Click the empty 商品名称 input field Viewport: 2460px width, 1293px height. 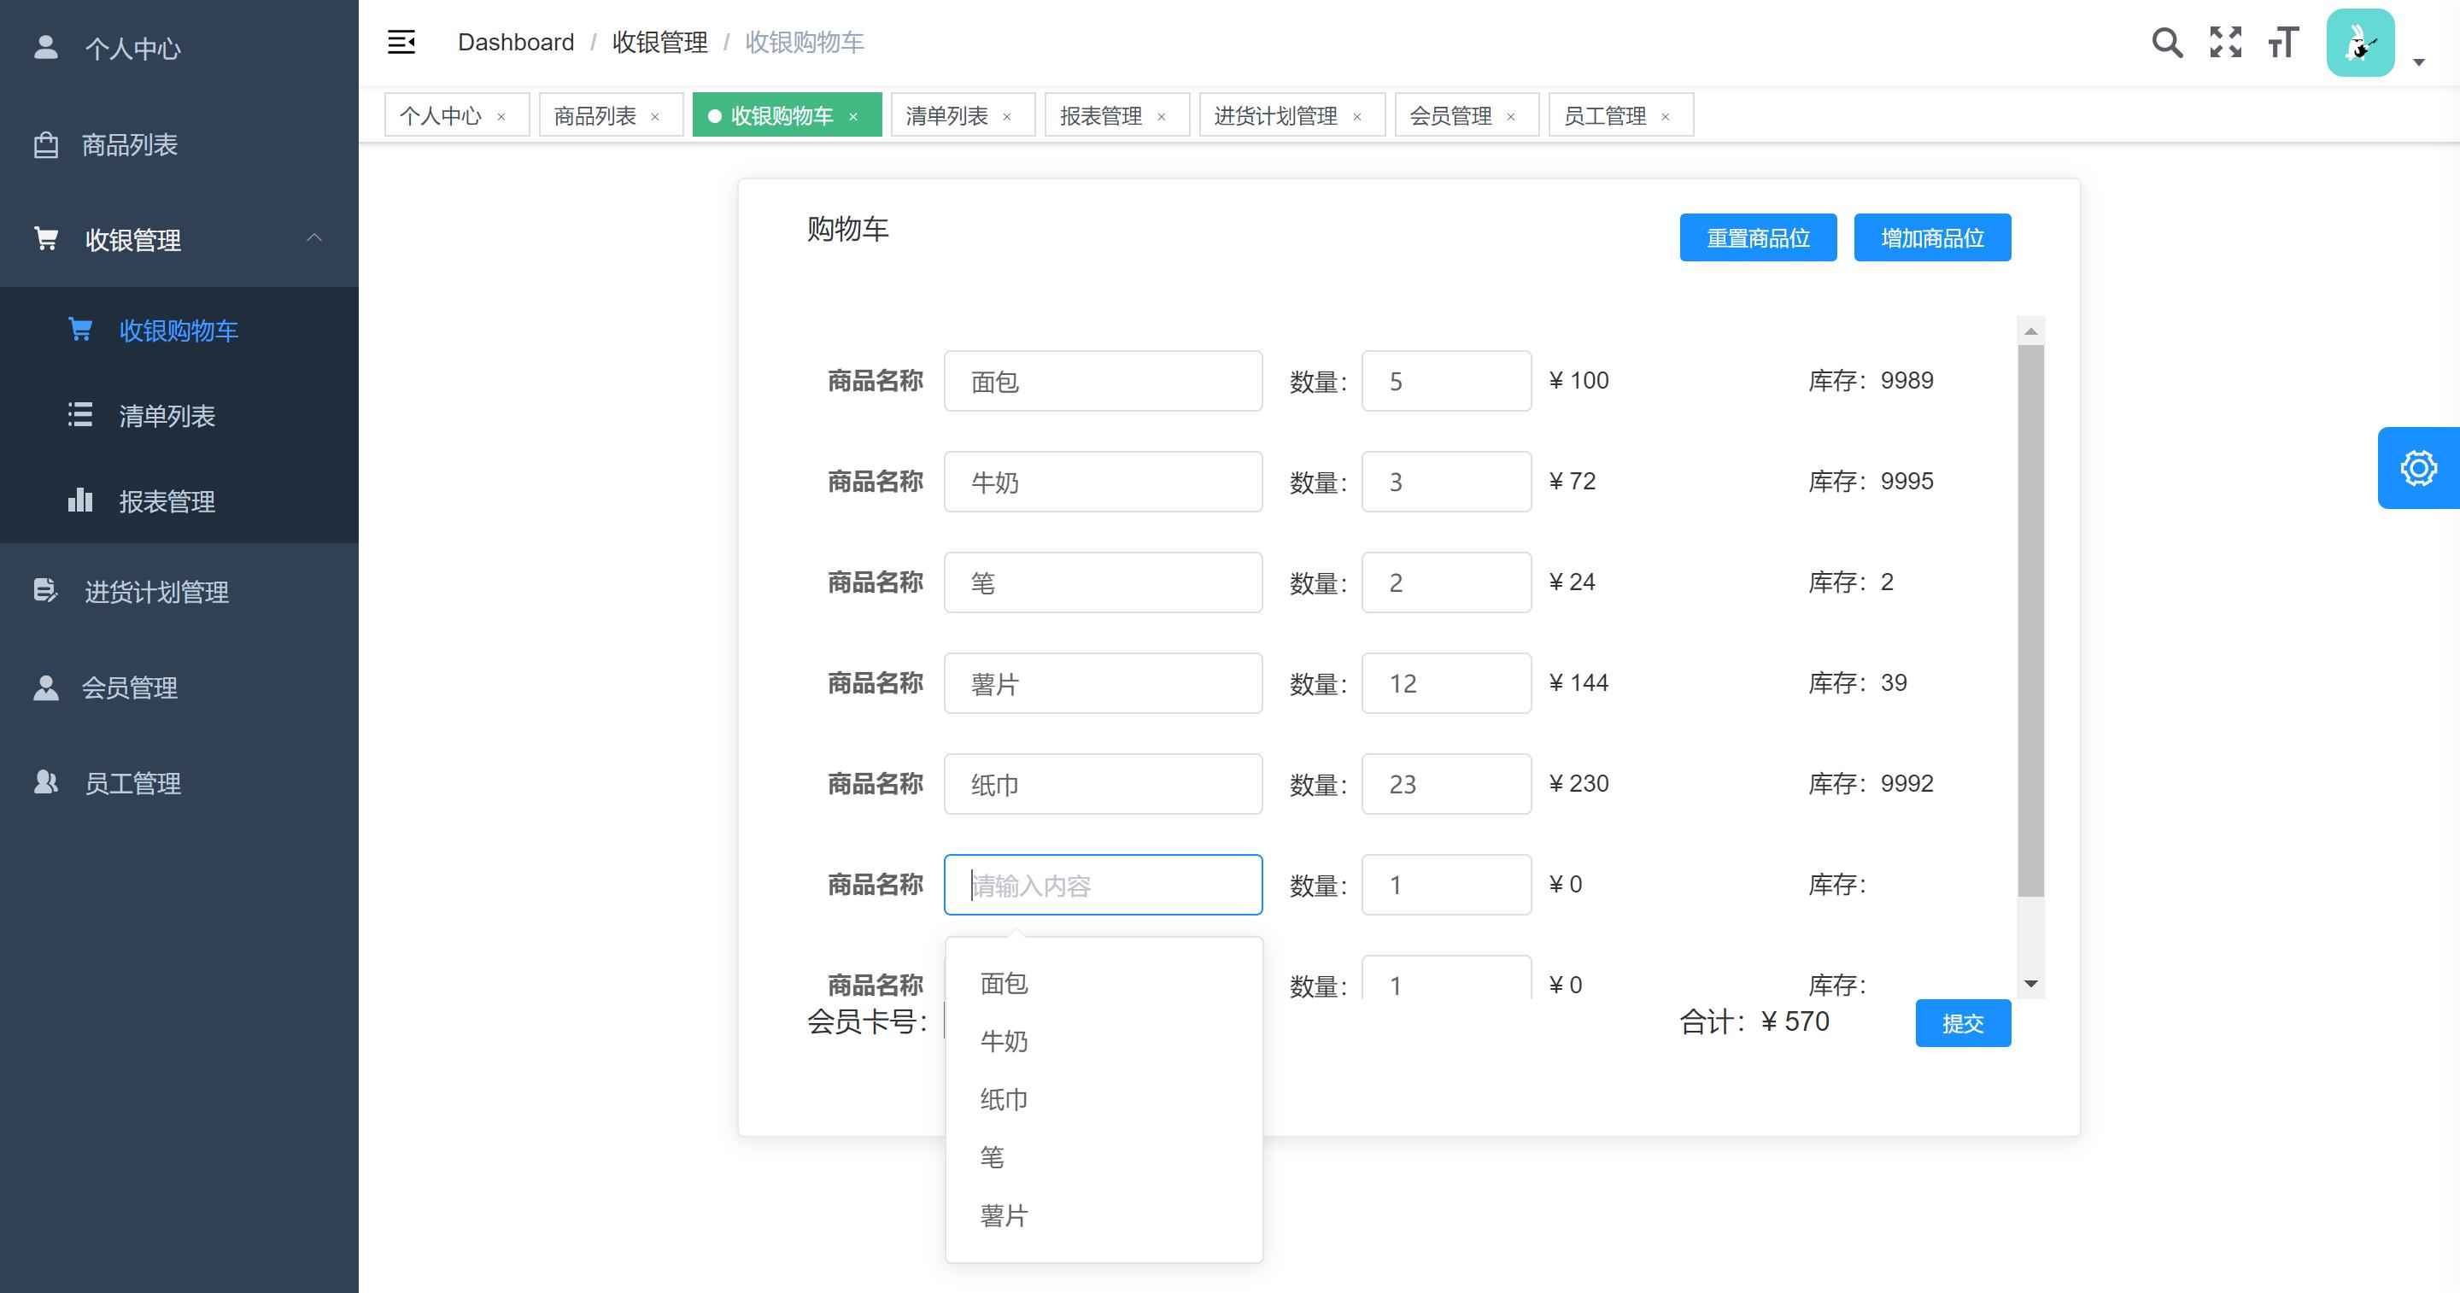coord(1102,884)
